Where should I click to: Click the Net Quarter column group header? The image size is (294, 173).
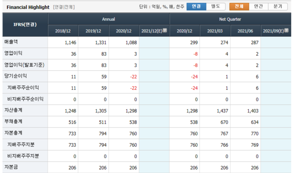point(230,19)
